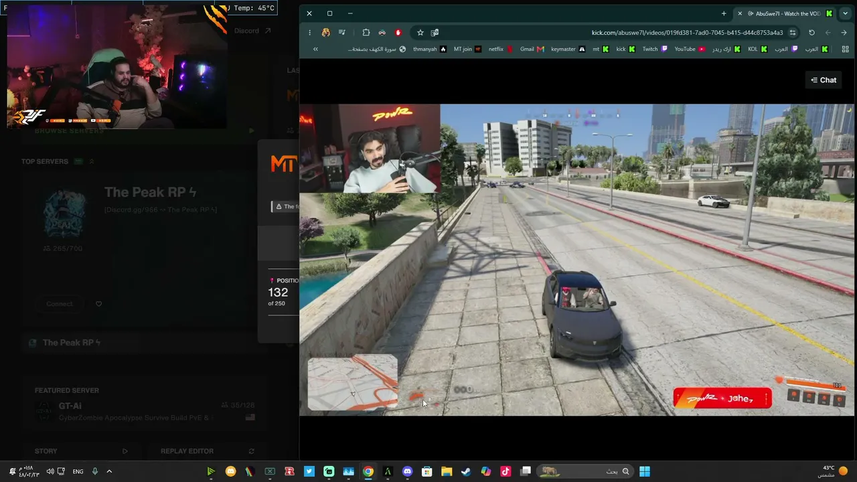Open the Twitch bookmark
The width and height of the screenshot is (857, 482).
pos(655,49)
